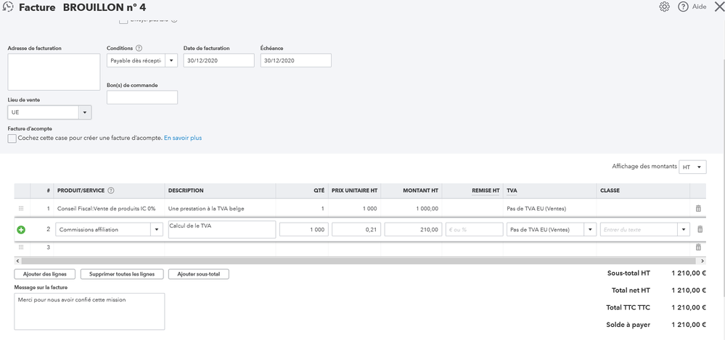
Task: Focus the Bon(s) de commande field
Action: (142, 97)
